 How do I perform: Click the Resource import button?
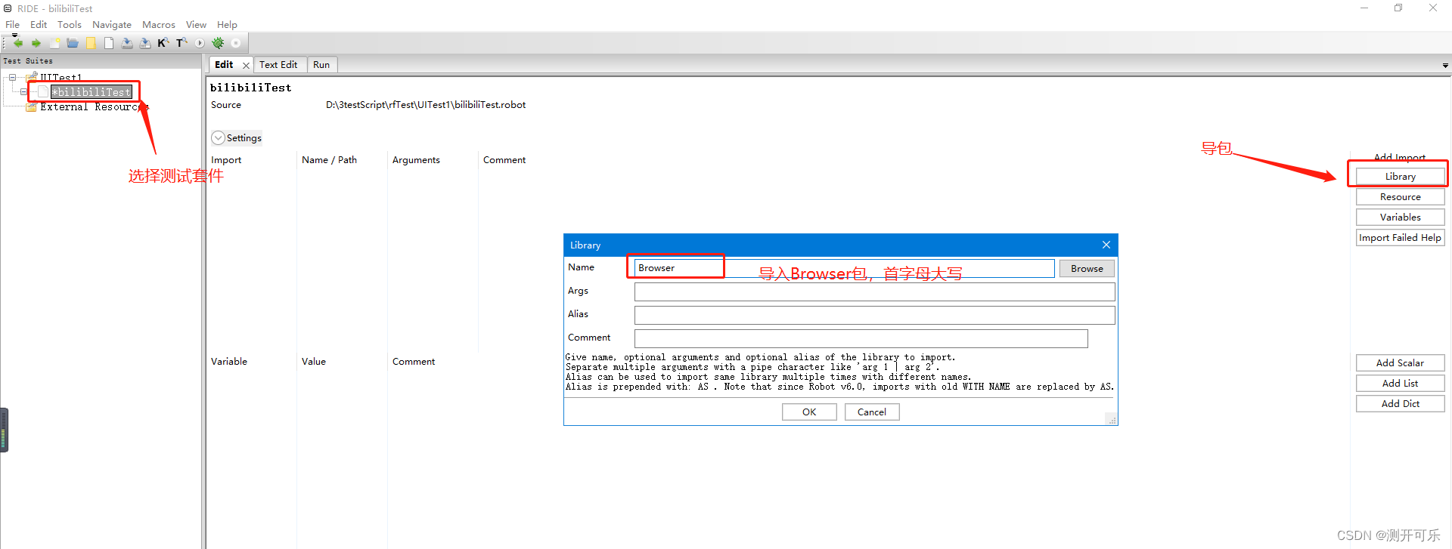[x=1400, y=196]
